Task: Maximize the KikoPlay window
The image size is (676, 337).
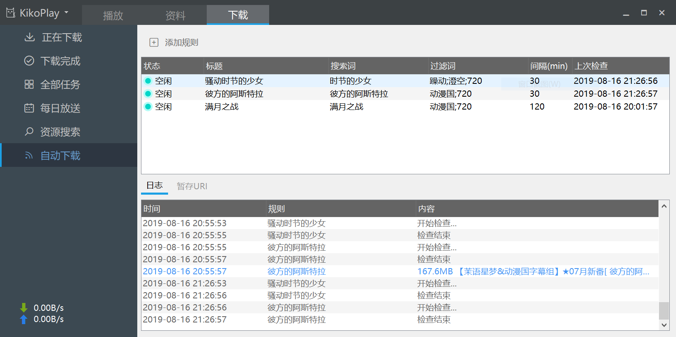Action: pos(644,13)
